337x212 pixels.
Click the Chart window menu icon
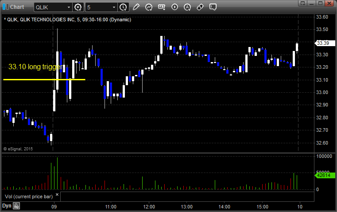point(5,7)
